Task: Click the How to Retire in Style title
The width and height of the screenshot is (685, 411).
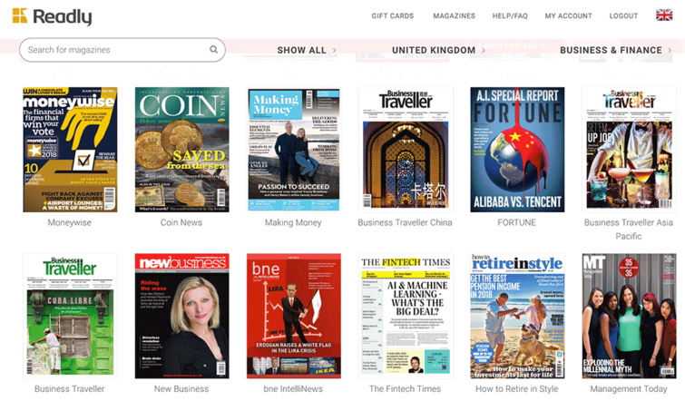Action: (x=517, y=388)
